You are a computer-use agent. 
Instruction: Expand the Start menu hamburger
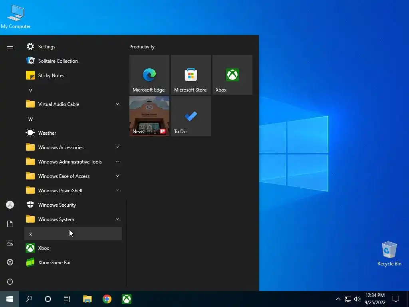(x=10, y=46)
